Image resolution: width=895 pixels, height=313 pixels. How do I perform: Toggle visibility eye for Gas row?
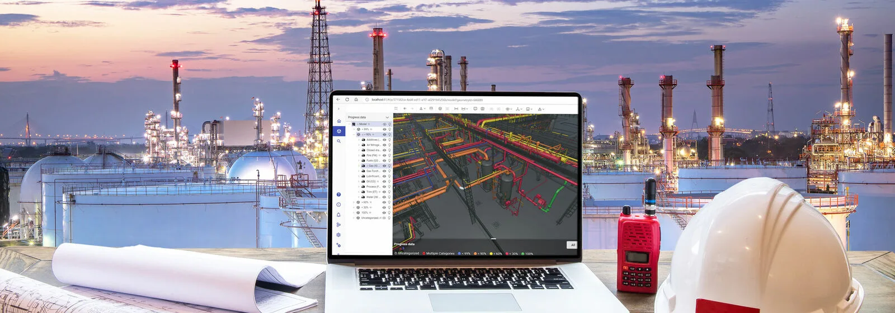[384, 166]
